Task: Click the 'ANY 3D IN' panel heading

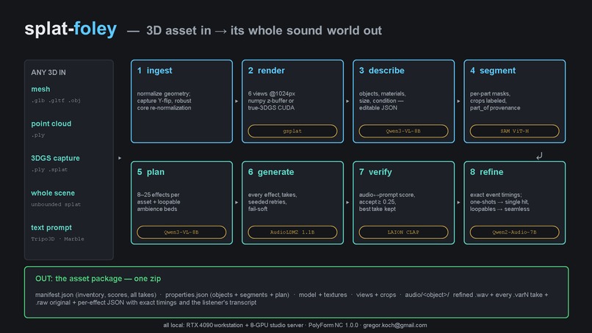Action: (48, 72)
